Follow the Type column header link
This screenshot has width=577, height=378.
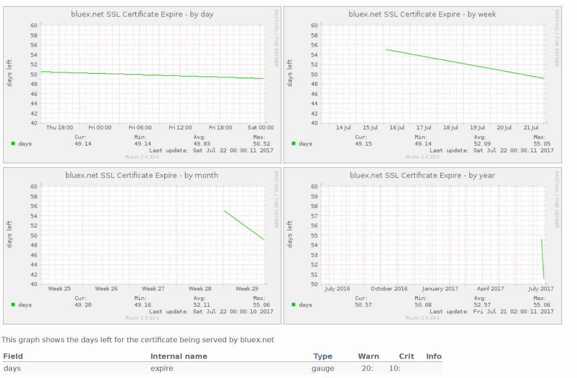[x=322, y=356]
